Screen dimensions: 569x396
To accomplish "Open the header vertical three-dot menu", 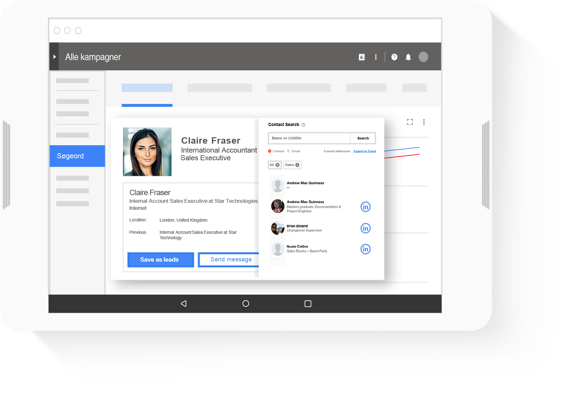I will click(376, 57).
